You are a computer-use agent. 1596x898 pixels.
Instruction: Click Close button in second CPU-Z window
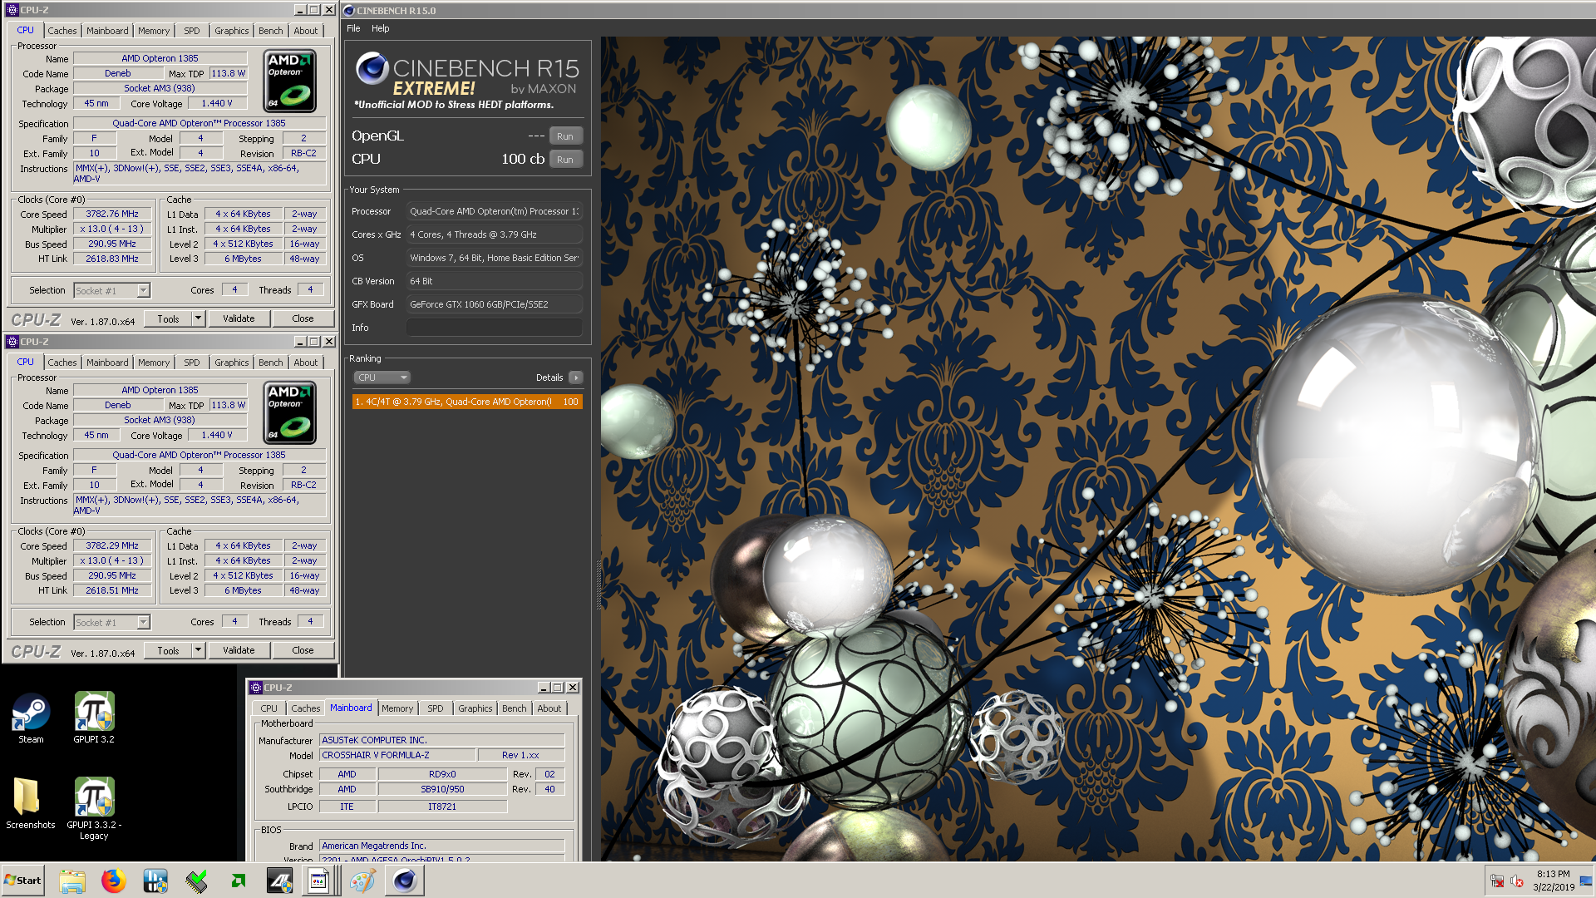[x=303, y=651]
